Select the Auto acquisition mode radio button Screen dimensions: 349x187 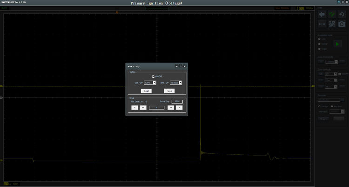[x=319, y=39]
